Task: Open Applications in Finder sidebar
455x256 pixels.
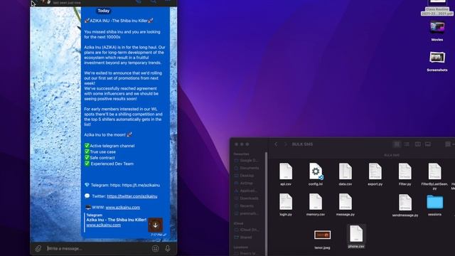Action: 245,191
